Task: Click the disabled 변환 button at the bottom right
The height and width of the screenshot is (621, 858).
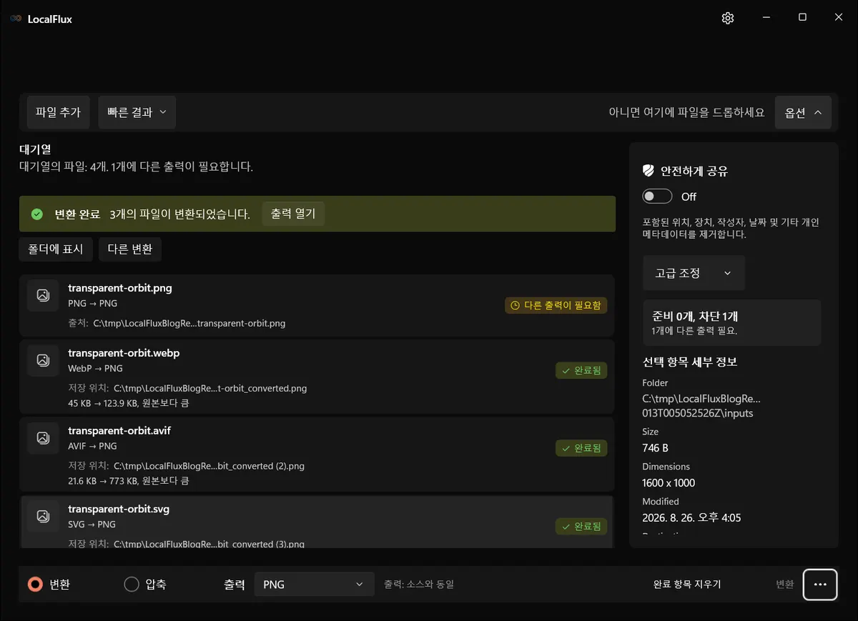Action: tap(785, 585)
